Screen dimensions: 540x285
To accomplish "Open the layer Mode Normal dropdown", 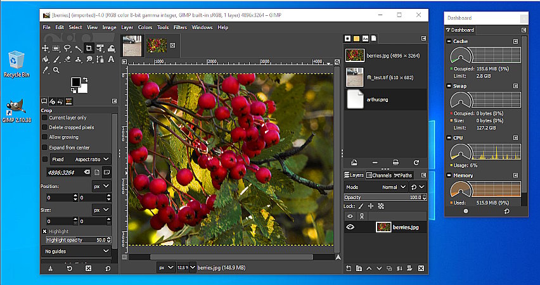I will click(x=394, y=187).
